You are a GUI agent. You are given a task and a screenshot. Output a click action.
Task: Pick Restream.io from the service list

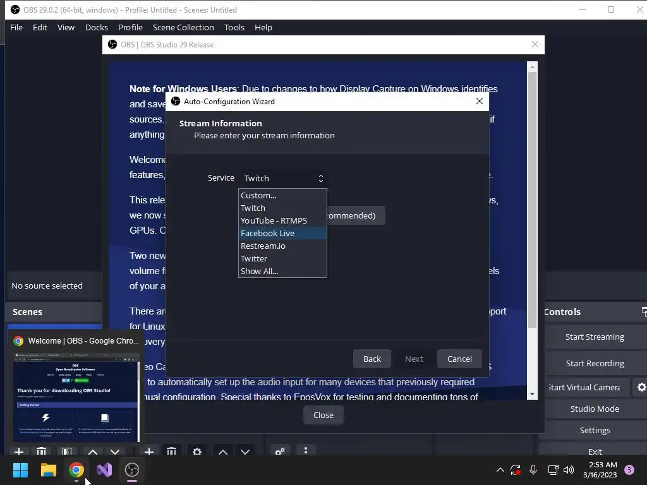point(282,246)
